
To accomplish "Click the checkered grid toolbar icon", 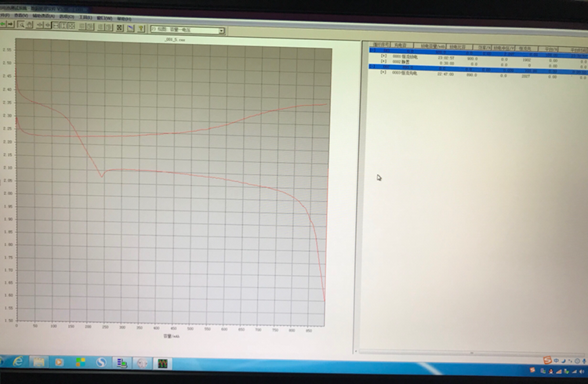I will 119,27.
